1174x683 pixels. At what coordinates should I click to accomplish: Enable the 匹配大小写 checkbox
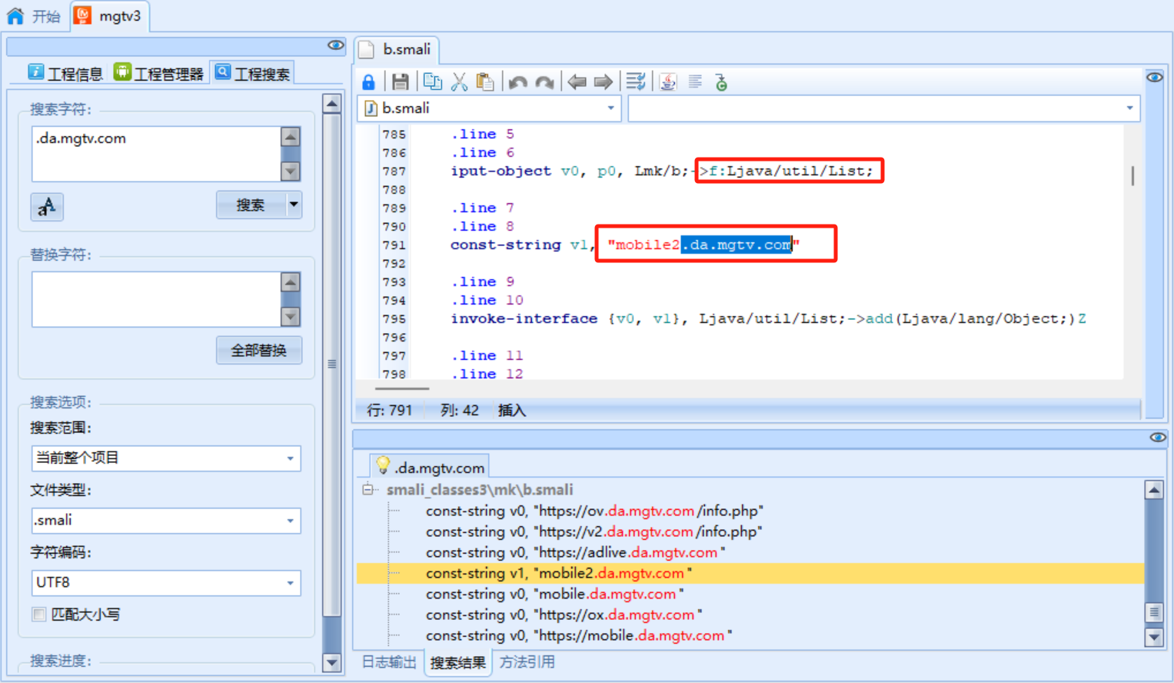click(38, 614)
